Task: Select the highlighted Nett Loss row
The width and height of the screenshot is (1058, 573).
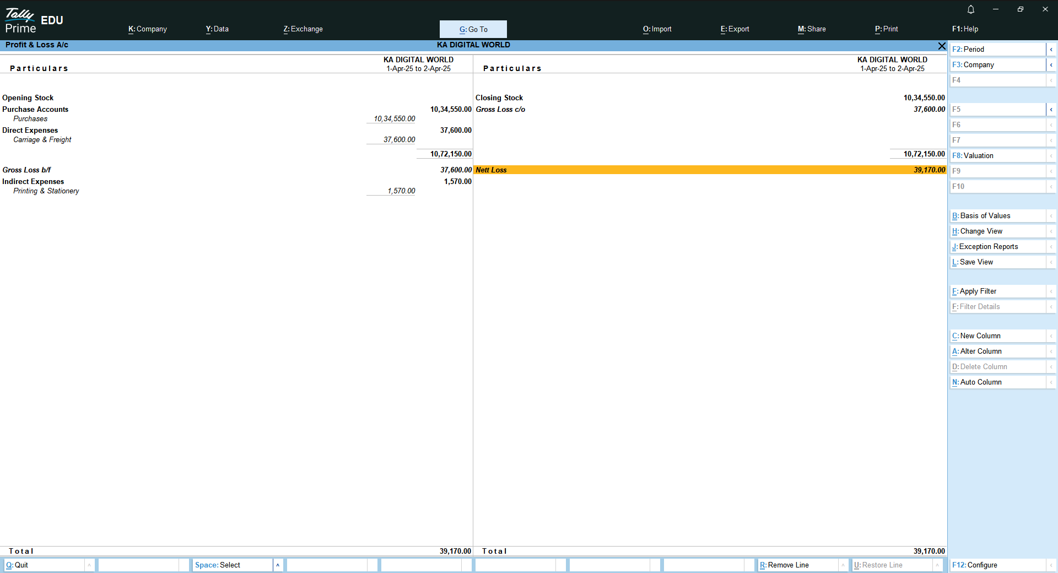Action: (x=710, y=170)
